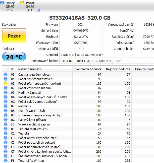Click the yellow status icon of attribute 05
The width and height of the screenshot is (154, 163).
(x=6, y=83)
